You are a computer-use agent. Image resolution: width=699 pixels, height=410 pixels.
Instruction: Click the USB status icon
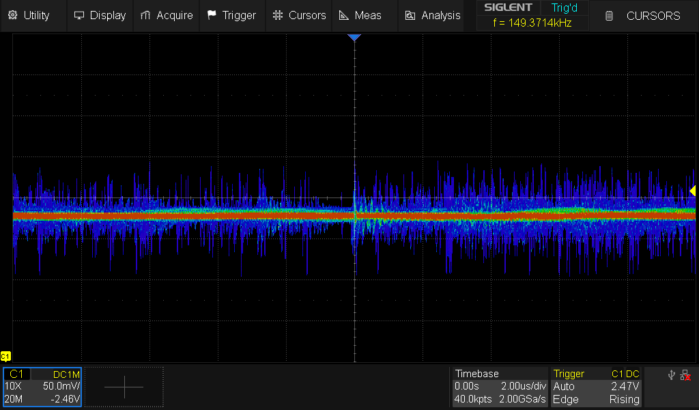[x=671, y=374]
